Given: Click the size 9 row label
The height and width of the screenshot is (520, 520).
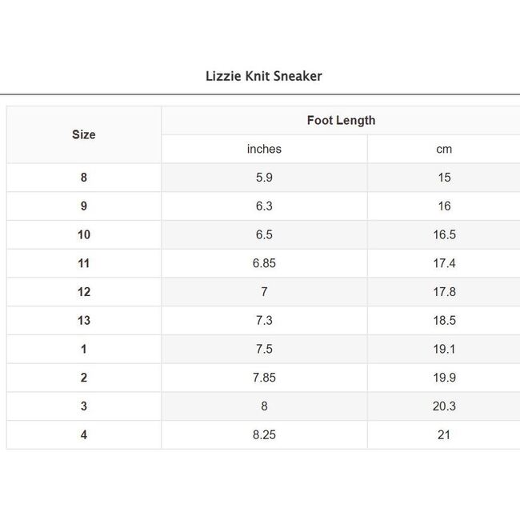Looking at the screenshot, I should pos(84,206).
